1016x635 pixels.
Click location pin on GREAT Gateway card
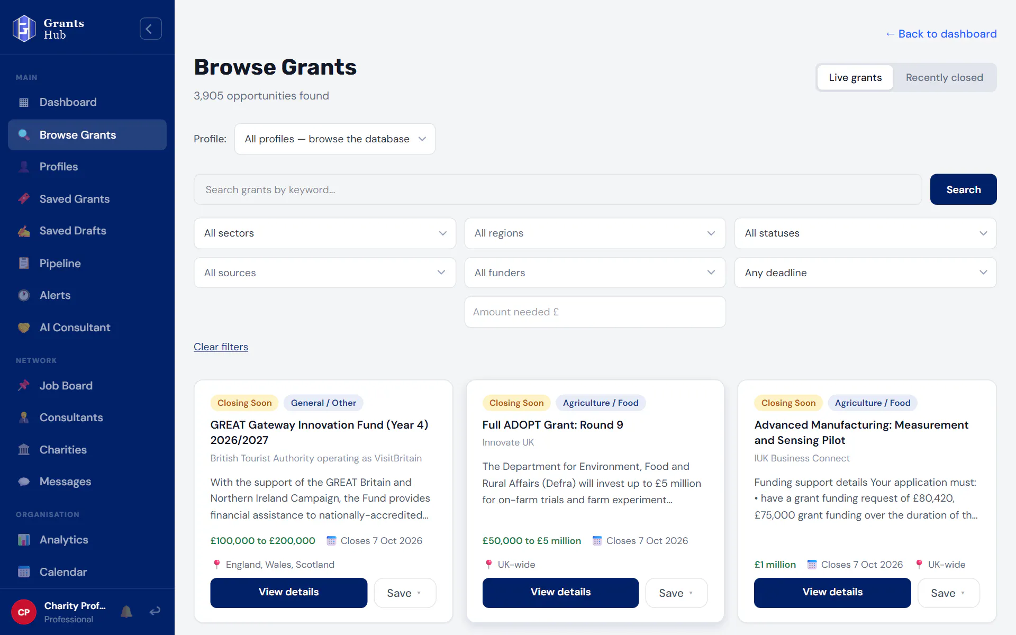[x=216, y=565]
